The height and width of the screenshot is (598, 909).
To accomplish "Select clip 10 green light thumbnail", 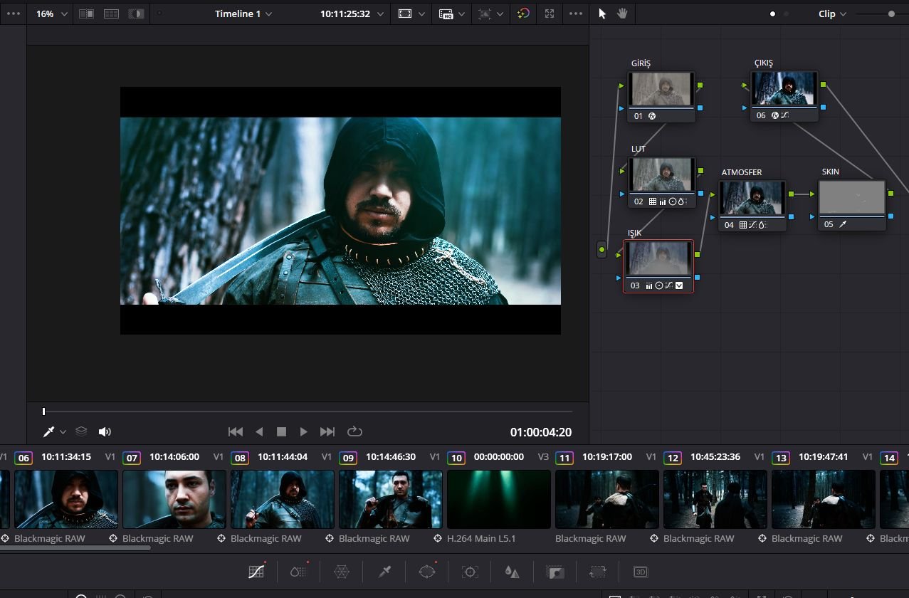I will pyautogui.click(x=499, y=499).
